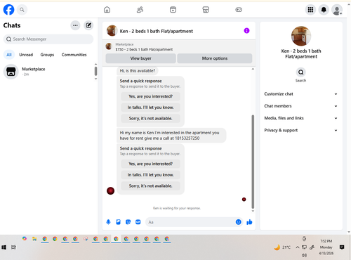Send a thumbs-up like
Viewport: 351px width, 260px height.
point(249,222)
